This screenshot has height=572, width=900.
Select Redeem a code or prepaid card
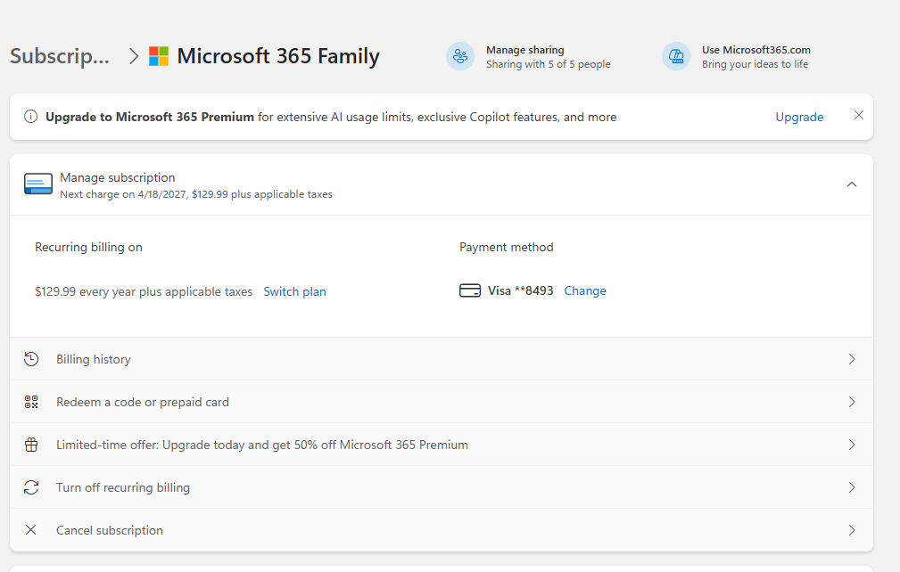pos(442,402)
